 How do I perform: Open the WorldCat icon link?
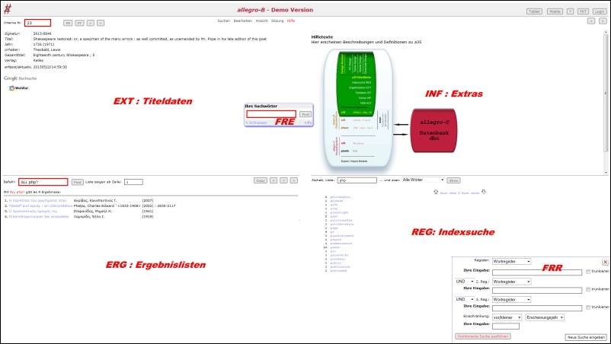click(x=19, y=88)
